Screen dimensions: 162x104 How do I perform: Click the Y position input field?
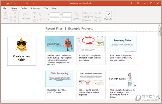point(55,19)
